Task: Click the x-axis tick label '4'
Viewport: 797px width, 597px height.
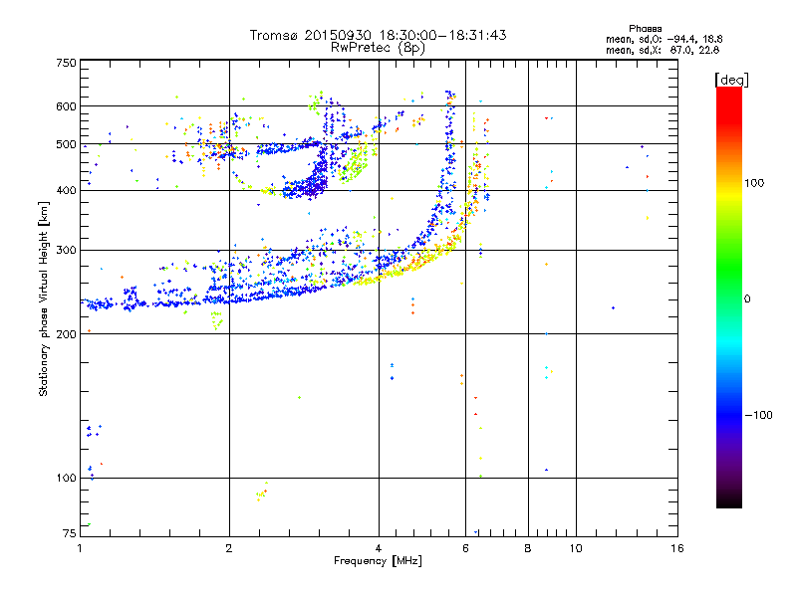Action: [x=379, y=548]
